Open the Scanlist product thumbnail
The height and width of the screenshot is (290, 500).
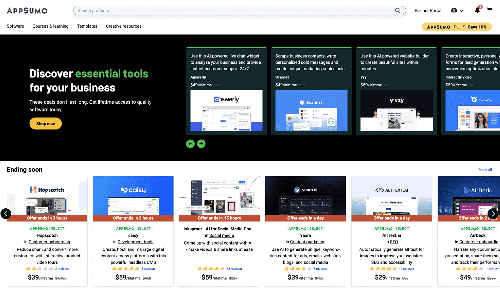pos(311,110)
